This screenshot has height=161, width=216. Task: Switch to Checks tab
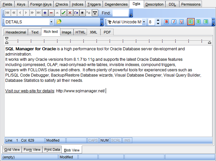point(62,4)
